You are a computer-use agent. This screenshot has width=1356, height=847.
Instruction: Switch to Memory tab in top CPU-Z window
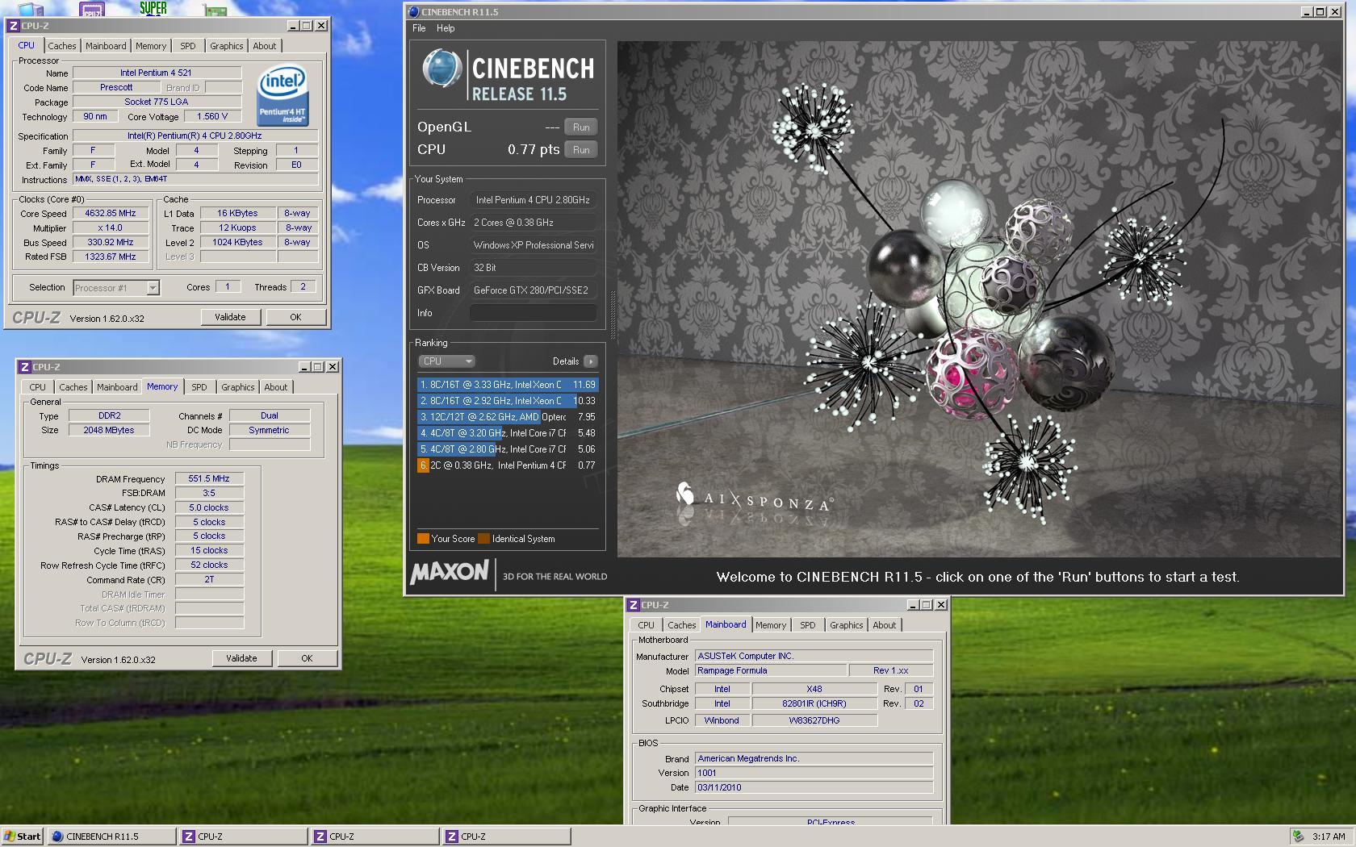(x=151, y=46)
